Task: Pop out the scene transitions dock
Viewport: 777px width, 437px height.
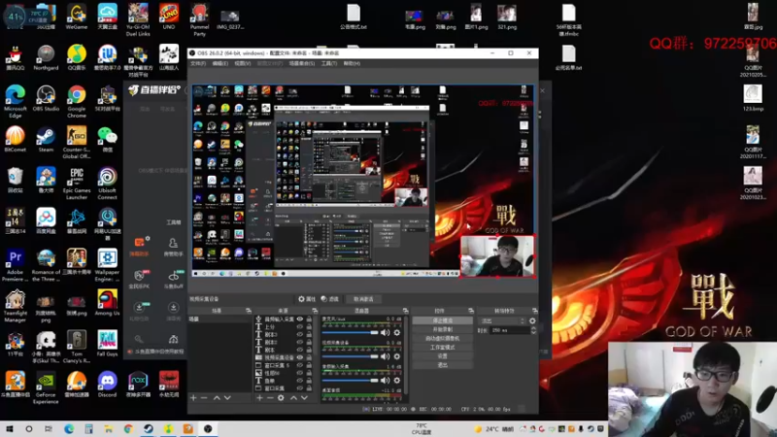Action: click(535, 311)
